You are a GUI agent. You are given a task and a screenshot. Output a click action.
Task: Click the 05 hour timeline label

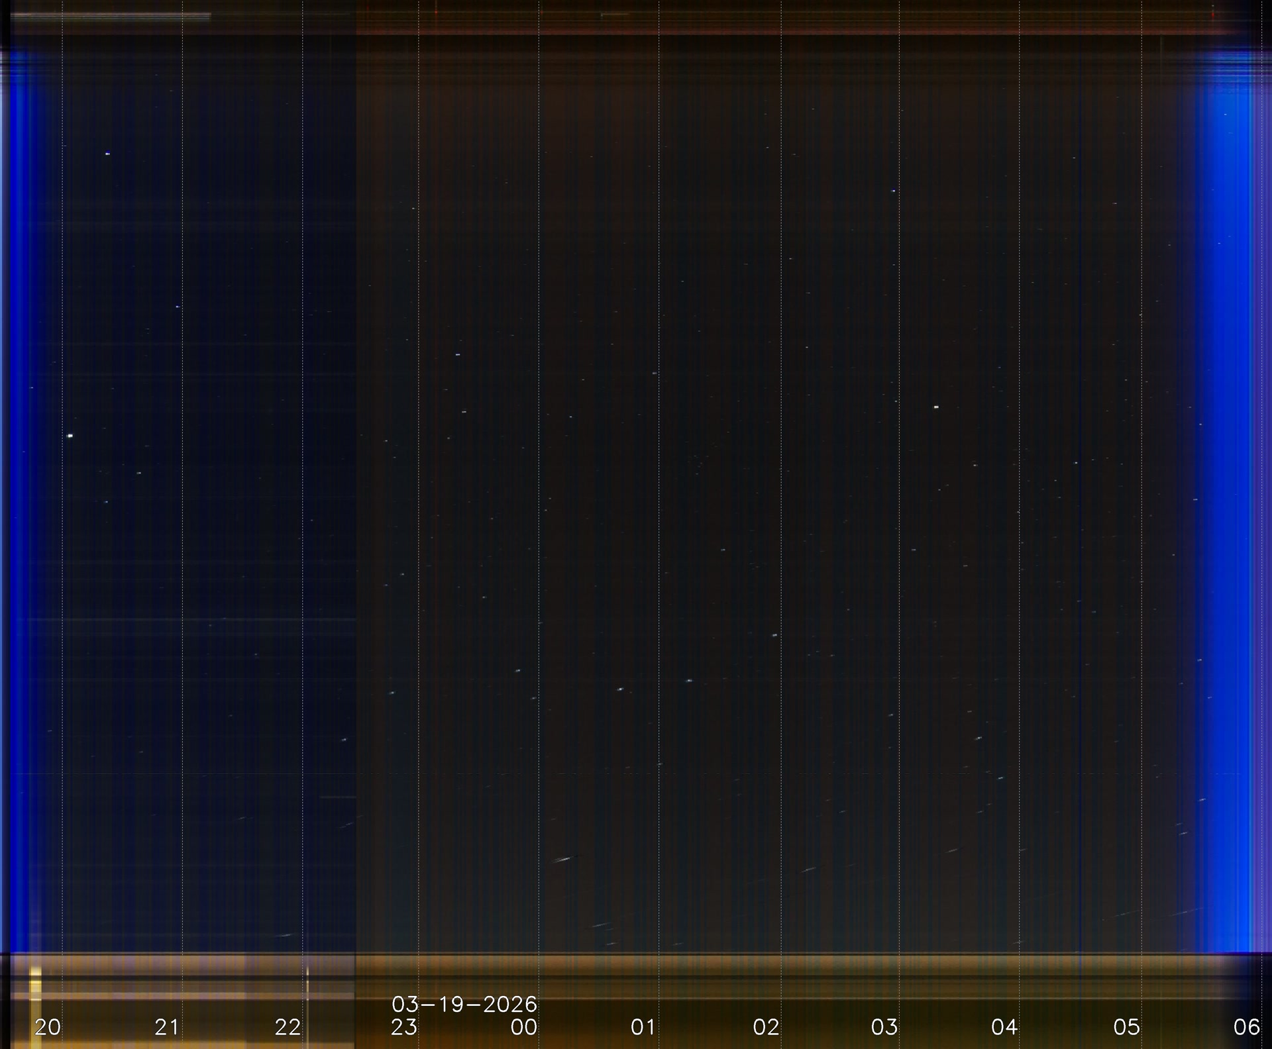tap(1127, 1027)
